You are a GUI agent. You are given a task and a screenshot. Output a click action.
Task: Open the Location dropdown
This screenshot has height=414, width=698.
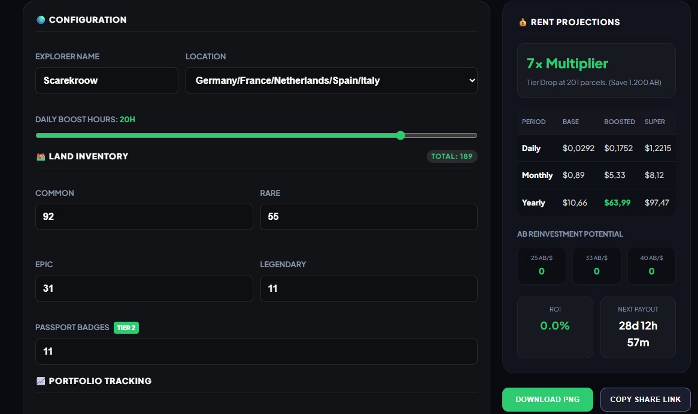click(331, 81)
